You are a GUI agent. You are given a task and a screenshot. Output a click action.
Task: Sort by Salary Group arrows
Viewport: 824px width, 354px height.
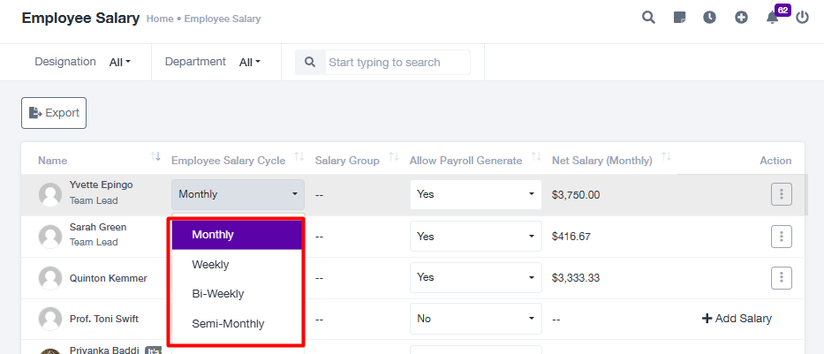tap(394, 156)
